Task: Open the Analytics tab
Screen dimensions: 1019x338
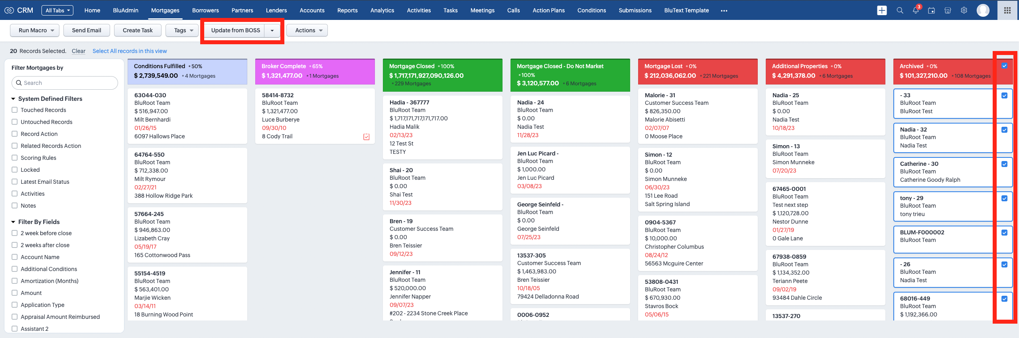Action: coord(382,10)
